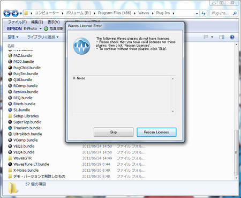Click the scroll up arrow in license list
Screen dimensions: 241x198
172,79
